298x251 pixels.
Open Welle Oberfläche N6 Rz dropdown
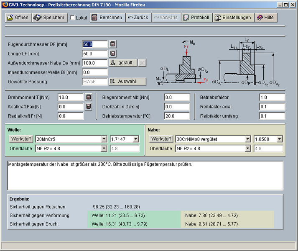pyautogui.click(x=104, y=148)
